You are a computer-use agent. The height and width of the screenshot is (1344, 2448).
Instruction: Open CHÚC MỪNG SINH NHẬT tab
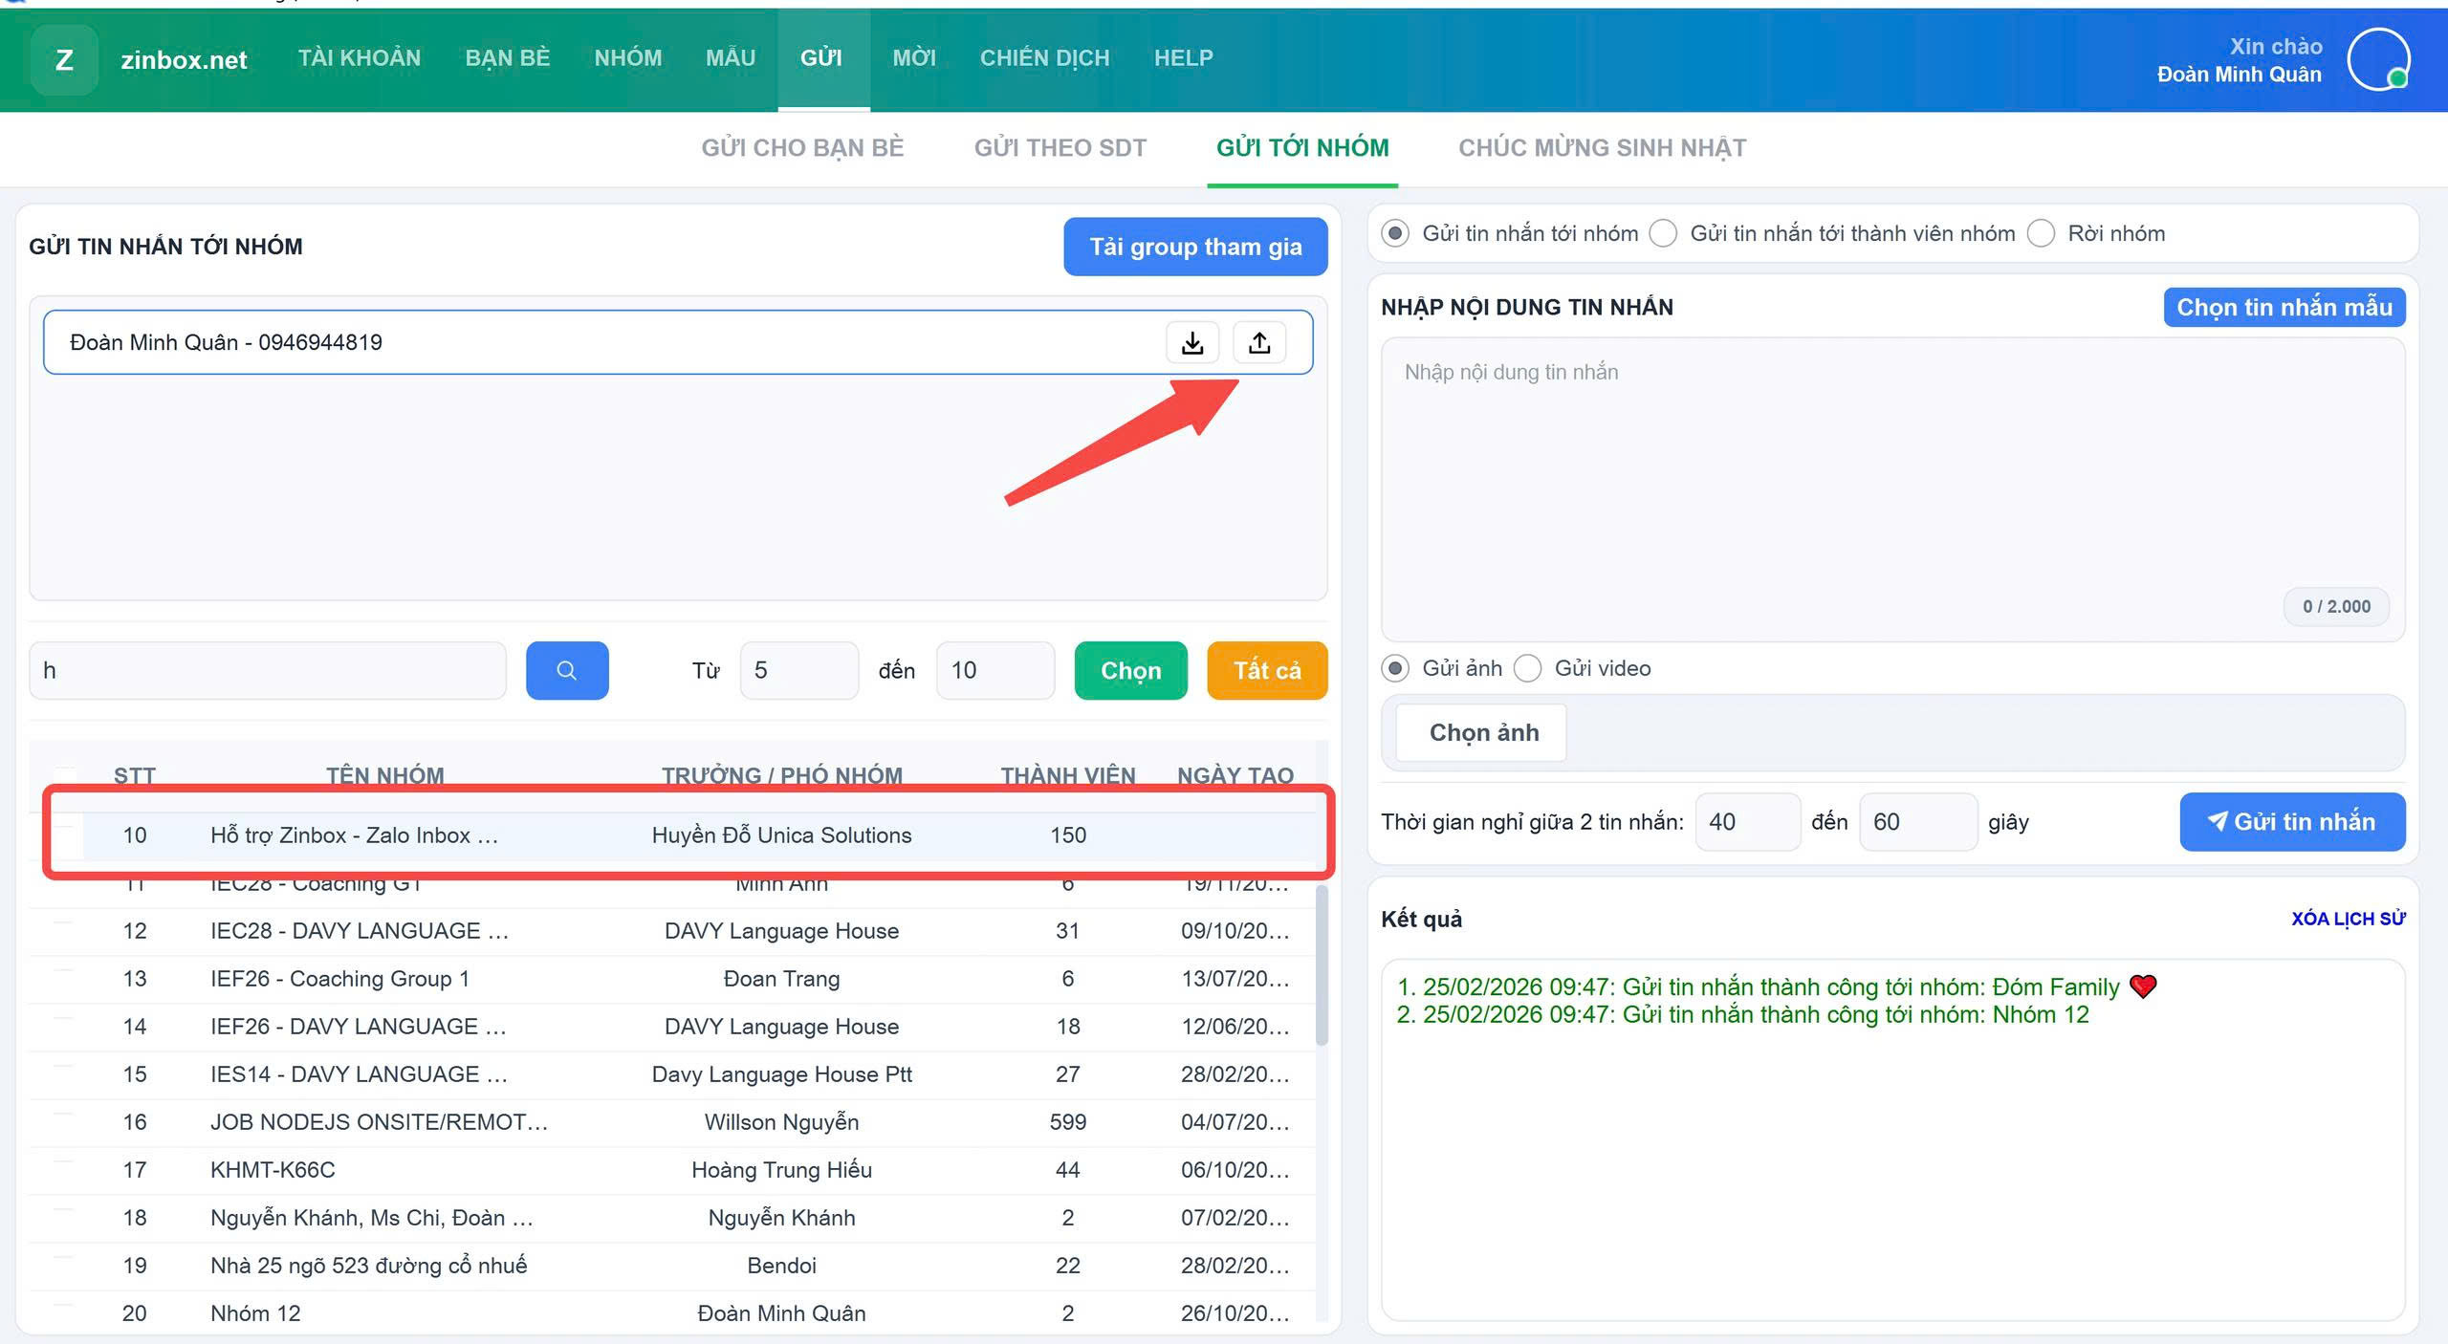(1602, 148)
